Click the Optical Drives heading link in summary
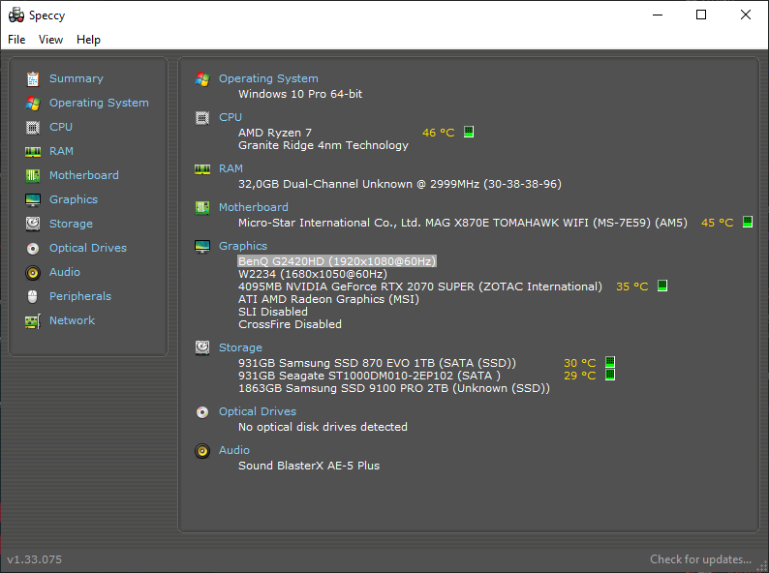This screenshot has height=573, width=769. click(258, 411)
